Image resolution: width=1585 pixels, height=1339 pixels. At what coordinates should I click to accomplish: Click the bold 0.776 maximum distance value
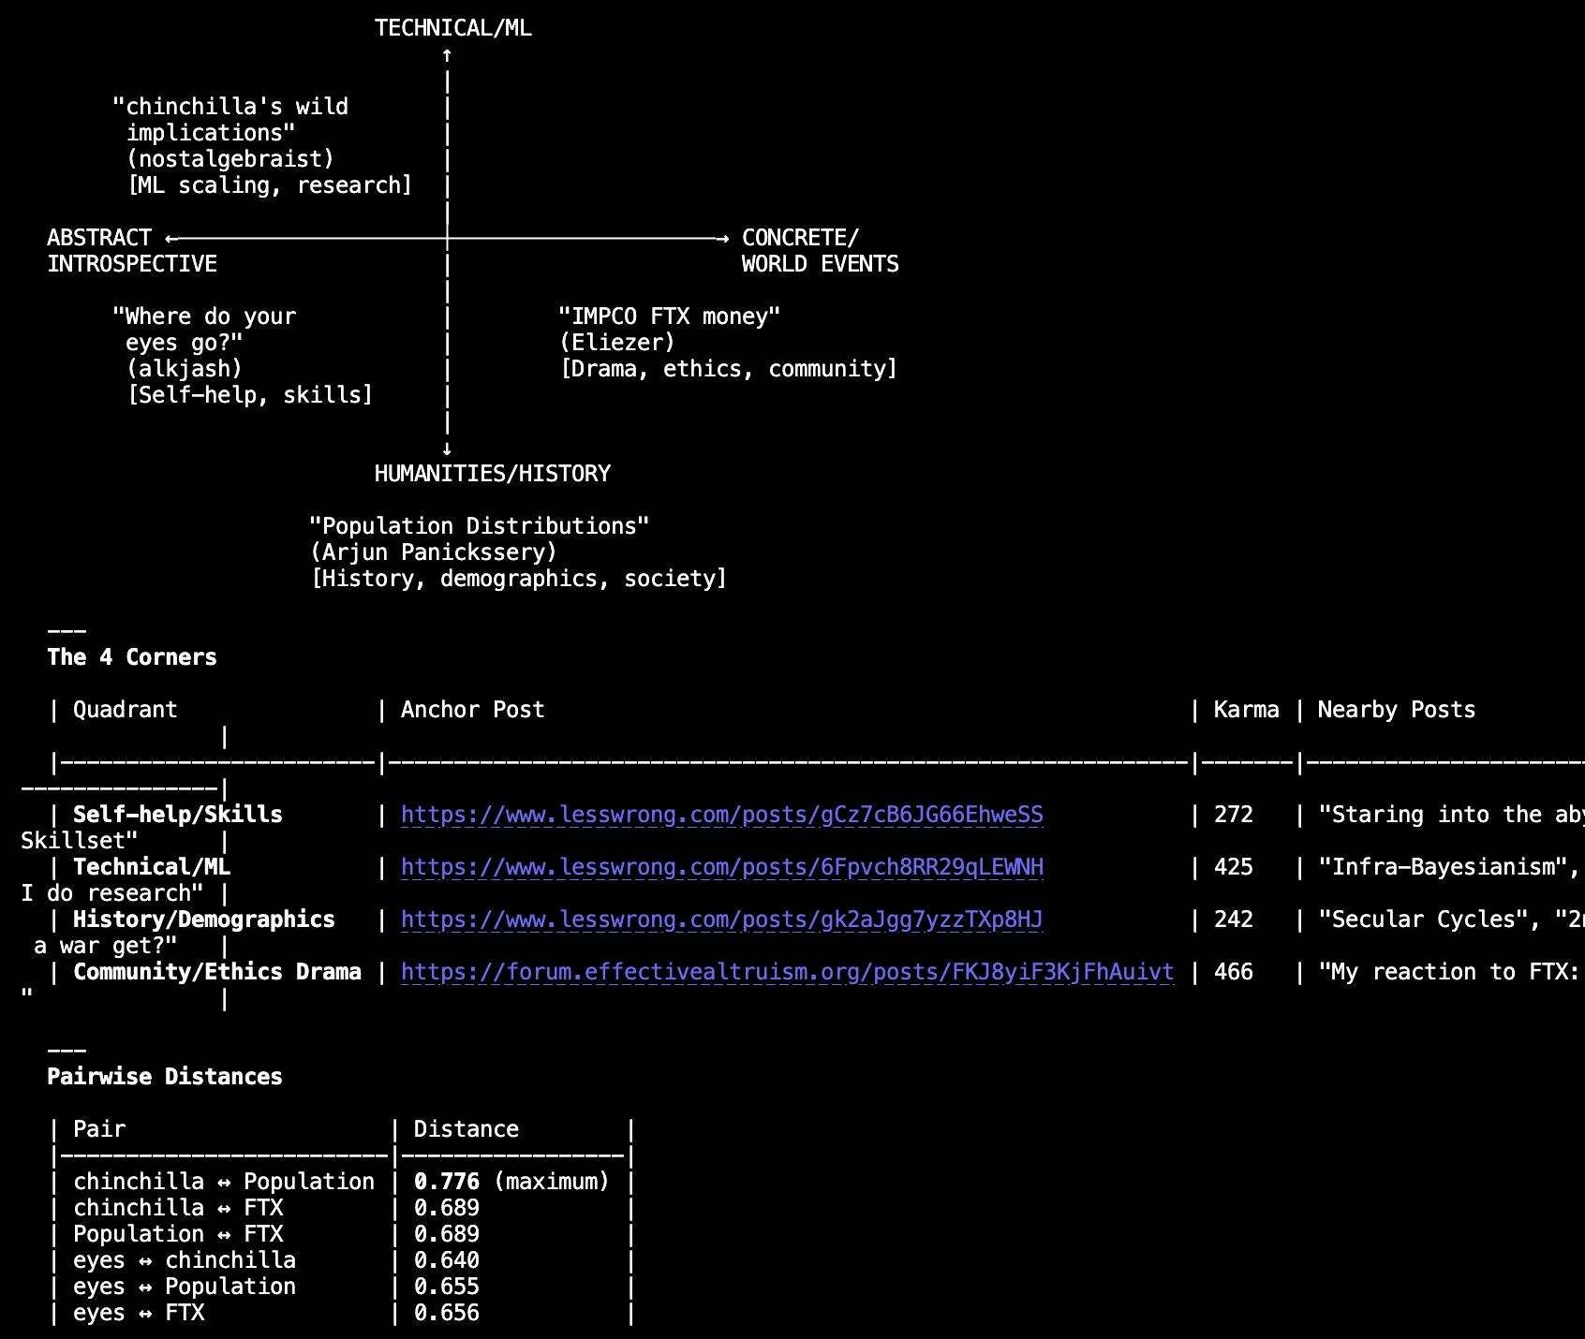tap(447, 1182)
